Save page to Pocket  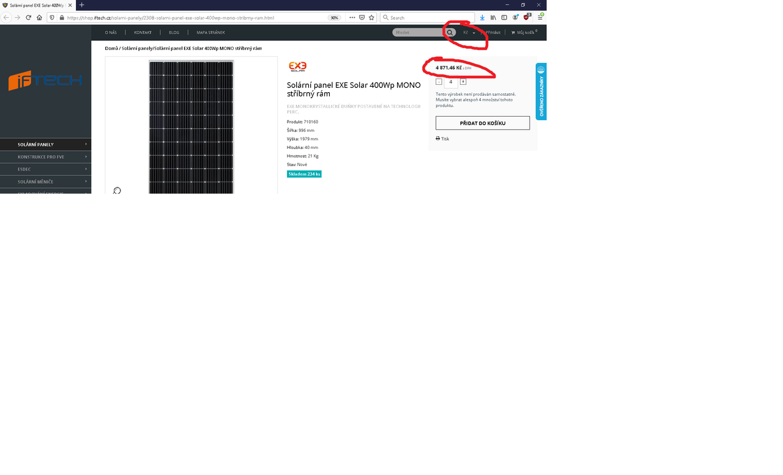(362, 18)
